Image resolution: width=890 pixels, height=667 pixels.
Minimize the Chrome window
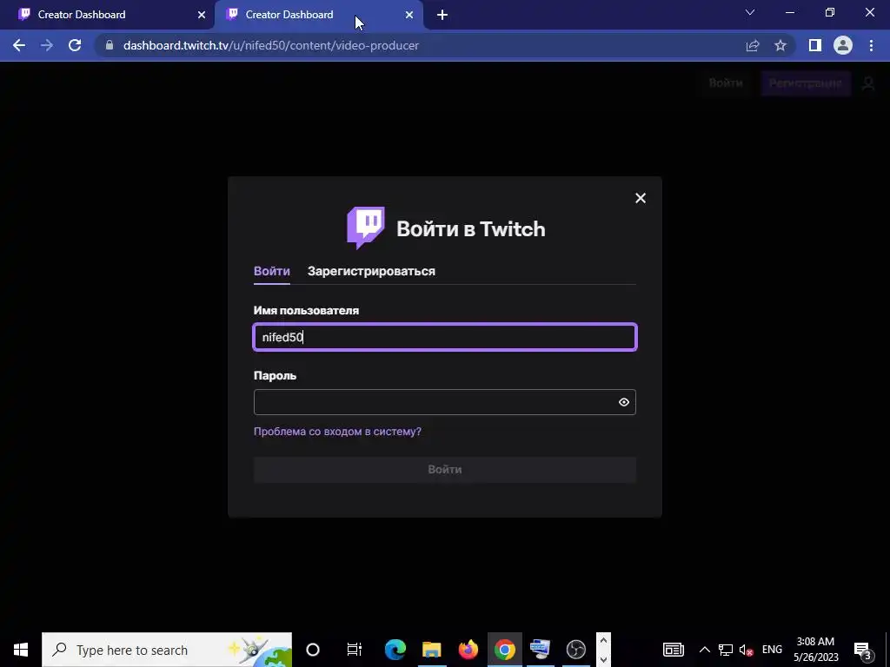click(x=789, y=12)
